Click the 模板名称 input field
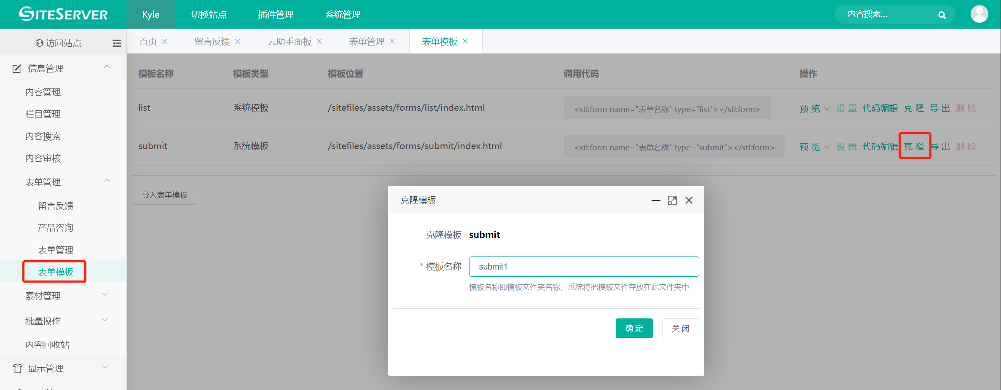 click(x=584, y=267)
